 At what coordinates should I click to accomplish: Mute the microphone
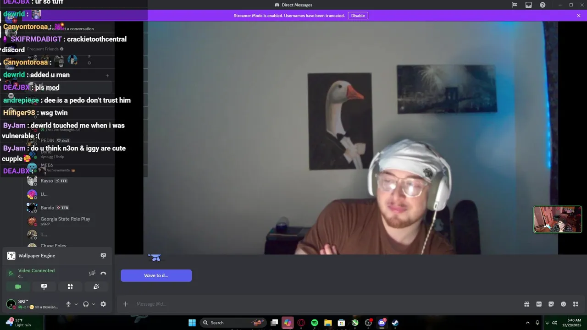[x=68, y=304]
